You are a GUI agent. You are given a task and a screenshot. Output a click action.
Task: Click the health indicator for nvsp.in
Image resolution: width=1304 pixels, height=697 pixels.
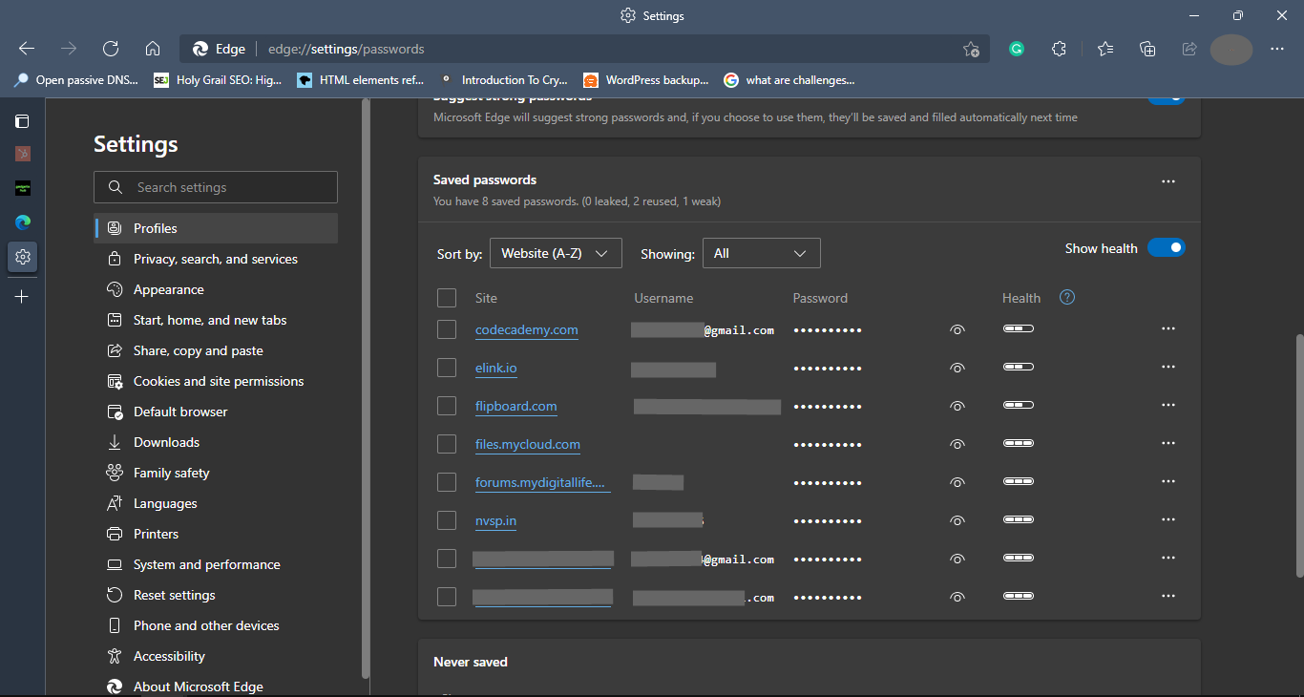[1019, 519]
